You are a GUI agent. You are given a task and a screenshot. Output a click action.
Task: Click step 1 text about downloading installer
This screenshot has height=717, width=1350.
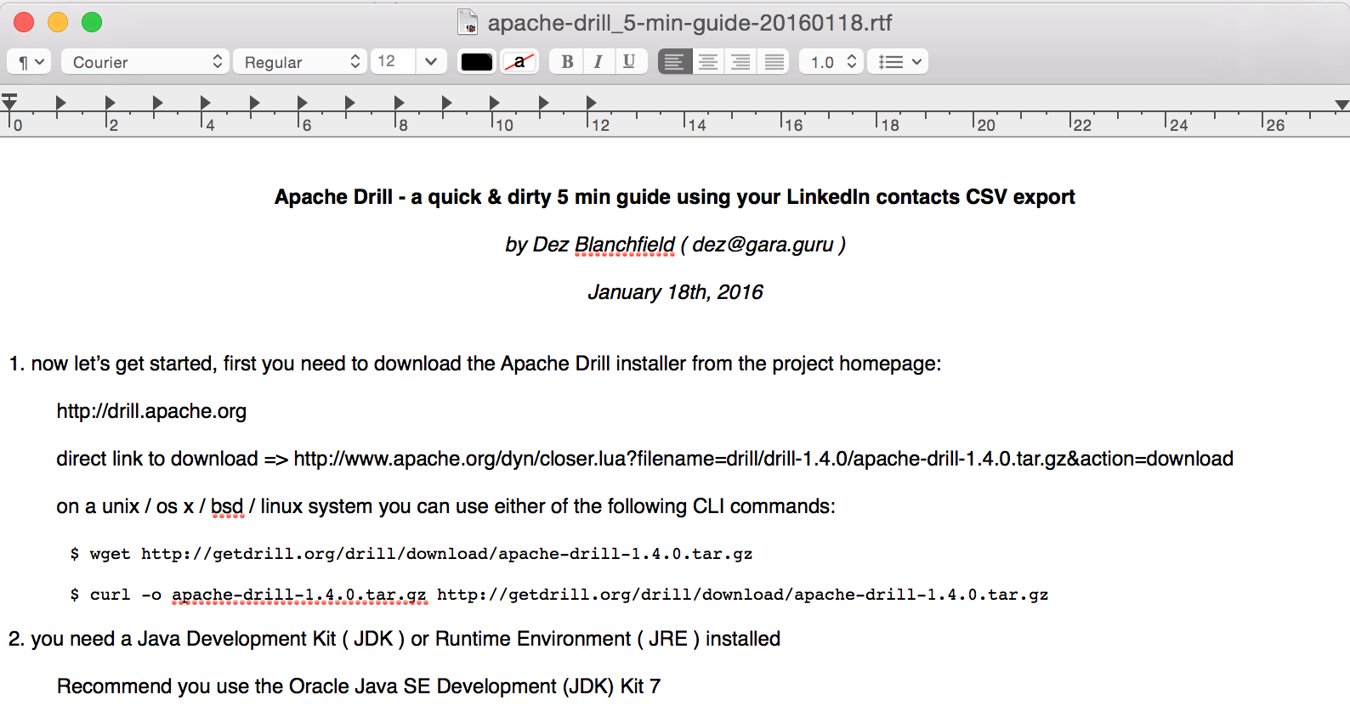coord(475,364)
